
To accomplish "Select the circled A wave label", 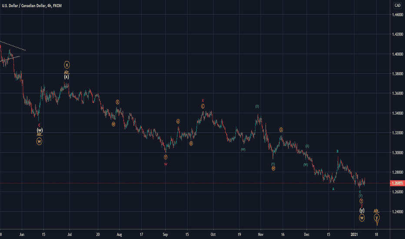I will click(x=178, y=121).
